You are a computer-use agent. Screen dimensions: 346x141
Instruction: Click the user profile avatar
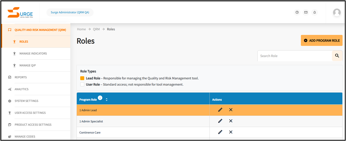337,12
